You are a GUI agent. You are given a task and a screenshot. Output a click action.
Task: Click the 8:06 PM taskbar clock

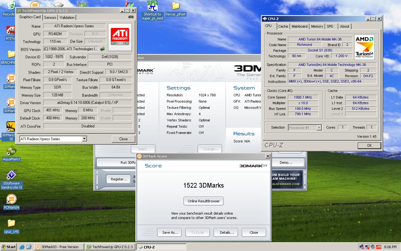[x=390, y=247]
